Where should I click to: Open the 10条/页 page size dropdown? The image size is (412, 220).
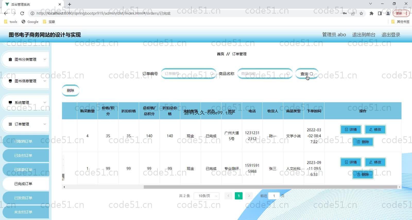pyautogui.click(x=207, y=196)
